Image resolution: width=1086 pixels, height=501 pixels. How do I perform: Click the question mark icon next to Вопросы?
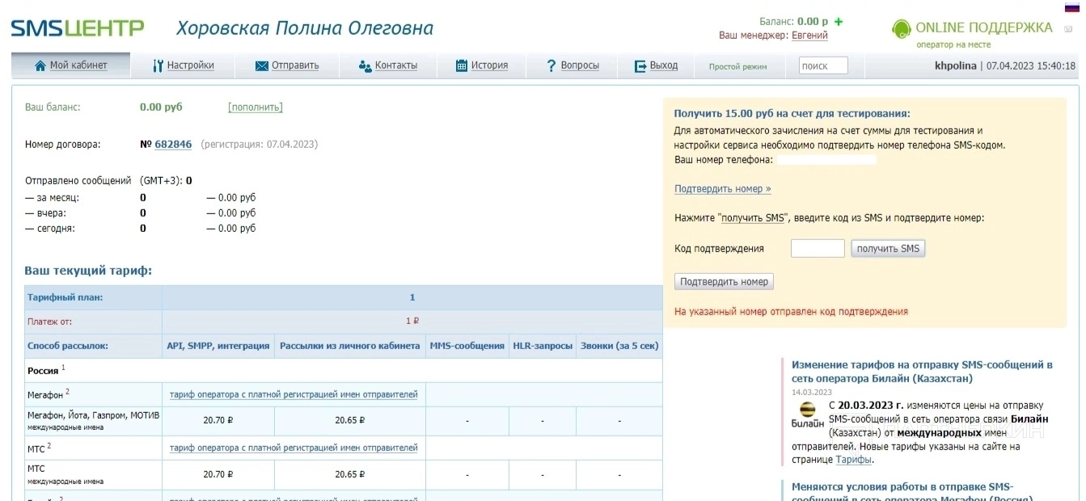pyautogui.click(x=551, y=66)
